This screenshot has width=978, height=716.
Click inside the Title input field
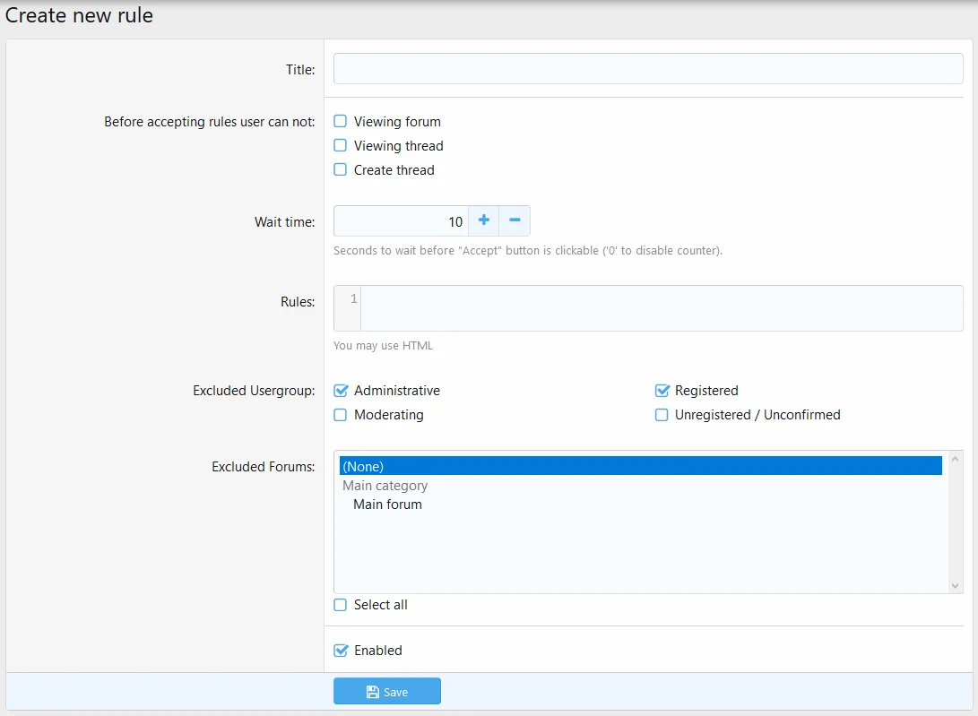tap(647, 68)
